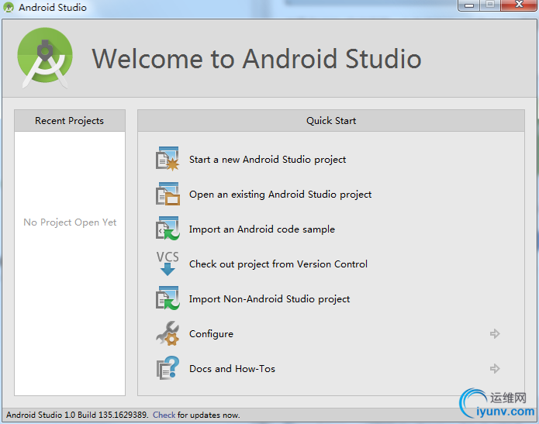Image resolution: width=539 pixels, height=424 pixels.
Task: Click the large Android Studio compass logo
Action: 45,57
